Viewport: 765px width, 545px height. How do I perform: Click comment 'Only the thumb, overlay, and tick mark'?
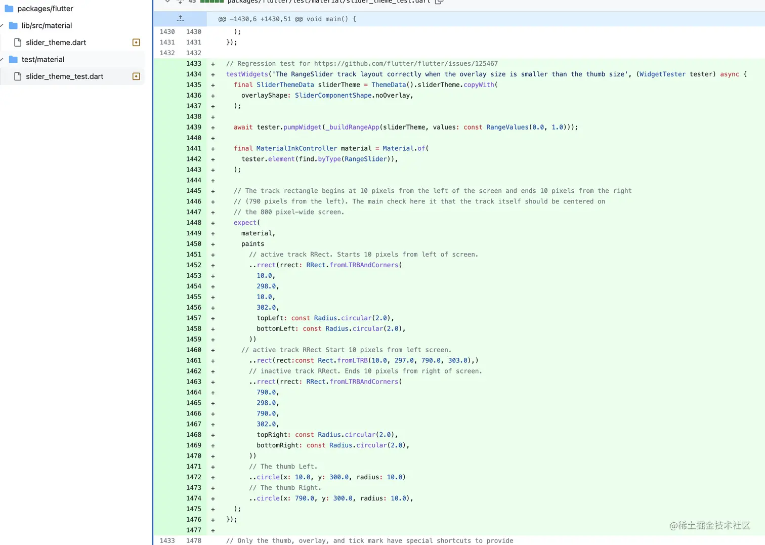tap(370, 541)
